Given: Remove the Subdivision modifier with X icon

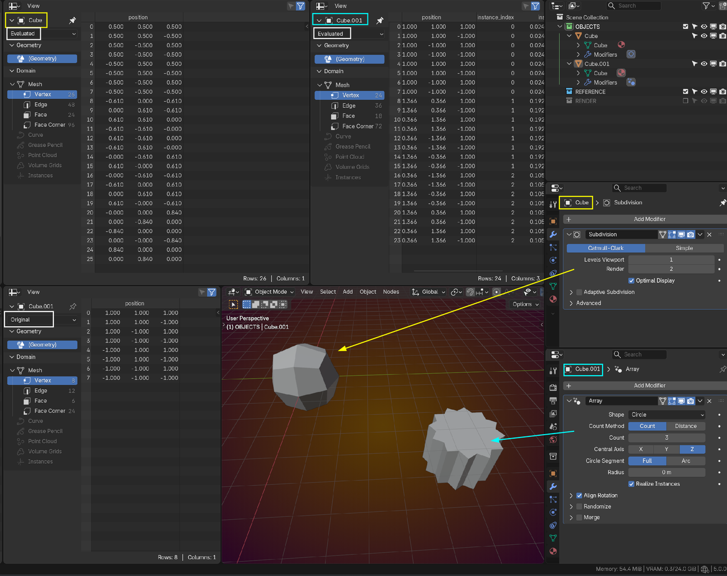Looking at the screenshot, I should 709,234.
